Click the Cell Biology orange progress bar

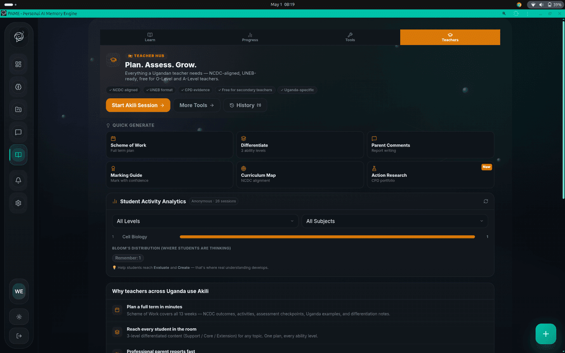pyautogui.click(x=327, y=237)
